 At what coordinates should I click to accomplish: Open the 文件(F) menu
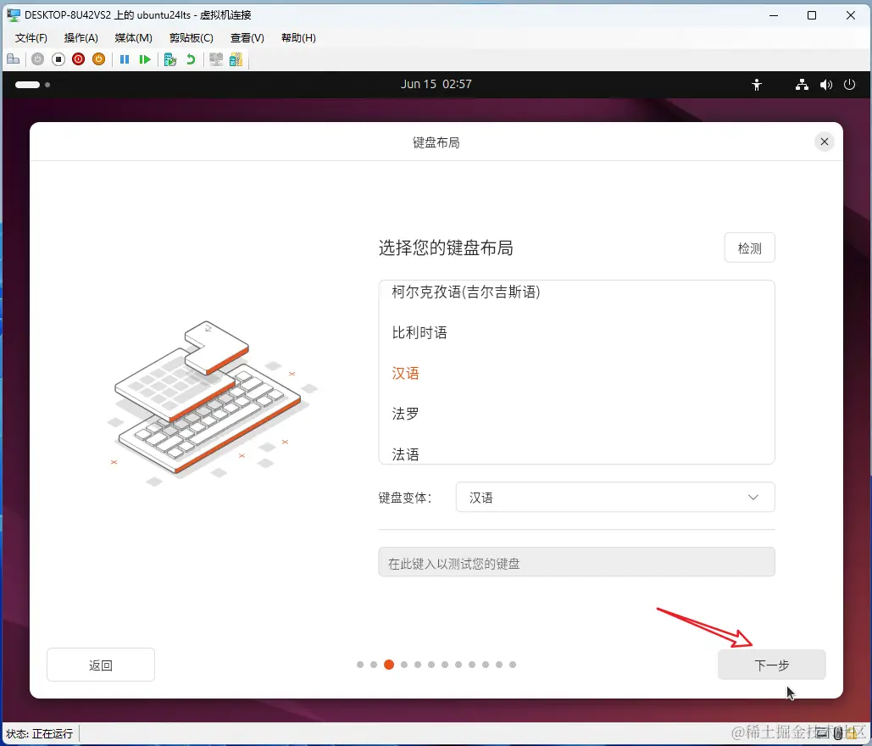tap(31, 38)
